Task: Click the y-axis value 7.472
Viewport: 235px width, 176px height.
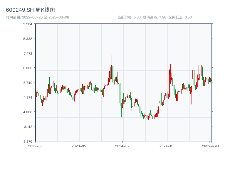Action: pyautogui.click(x=28, y=53)
